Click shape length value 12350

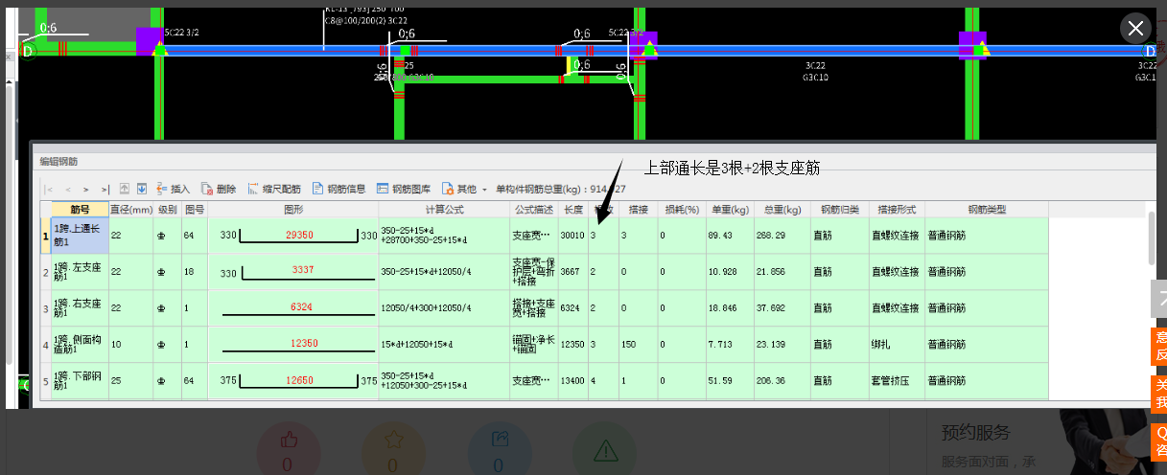303,343
